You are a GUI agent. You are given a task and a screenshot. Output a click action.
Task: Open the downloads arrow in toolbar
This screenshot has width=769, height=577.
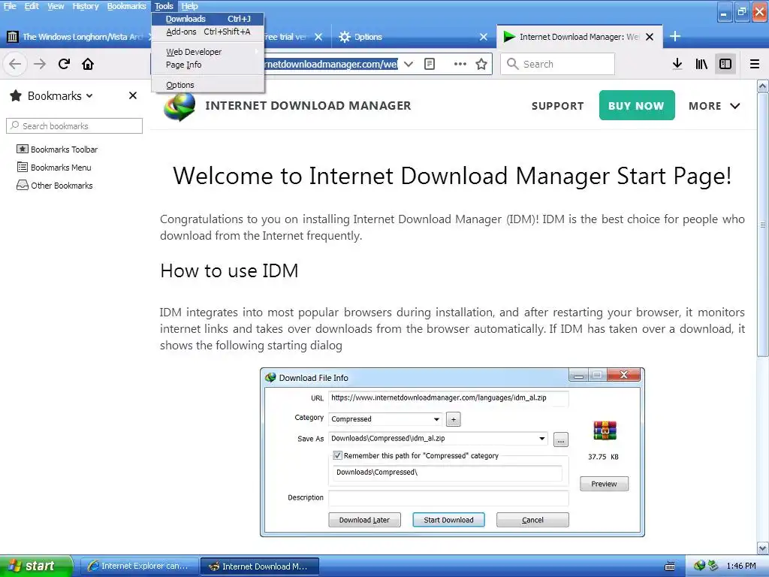(677, 64)
